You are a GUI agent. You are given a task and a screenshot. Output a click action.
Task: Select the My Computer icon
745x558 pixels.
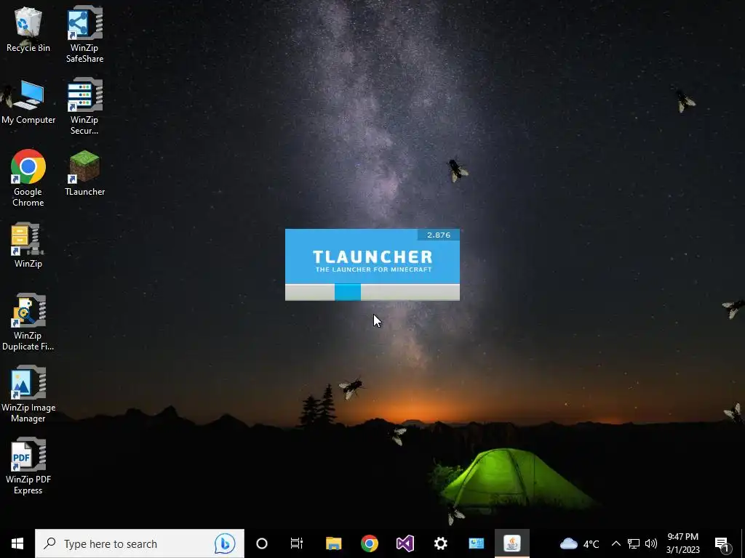tap(28, 102)
